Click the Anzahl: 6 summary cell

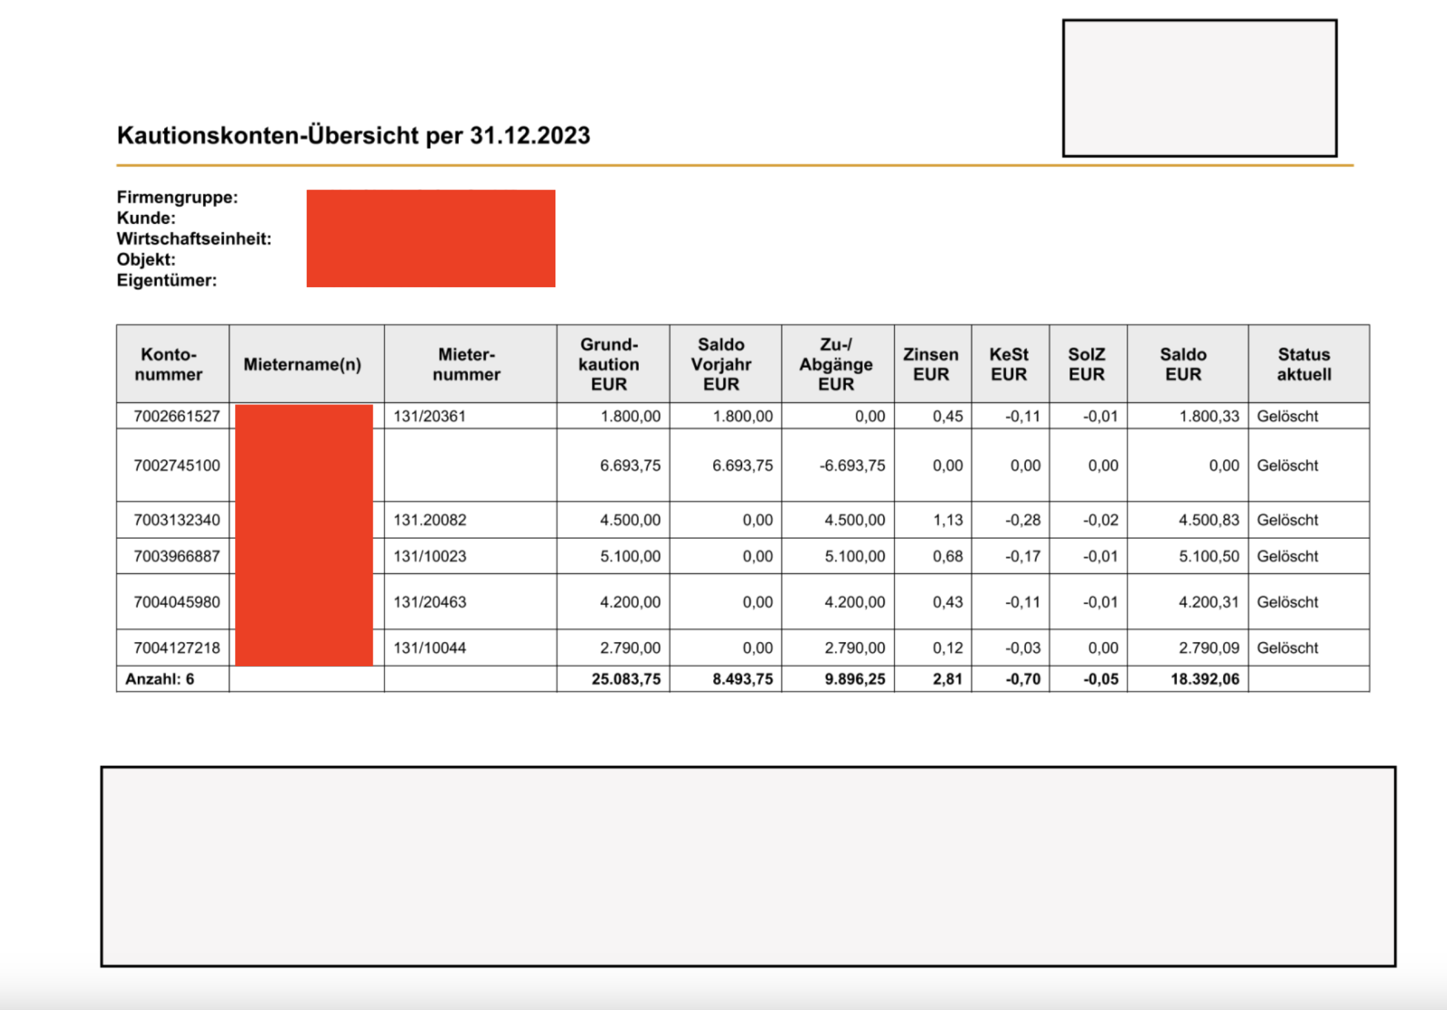pyautogui.click(x=160, y=679)
